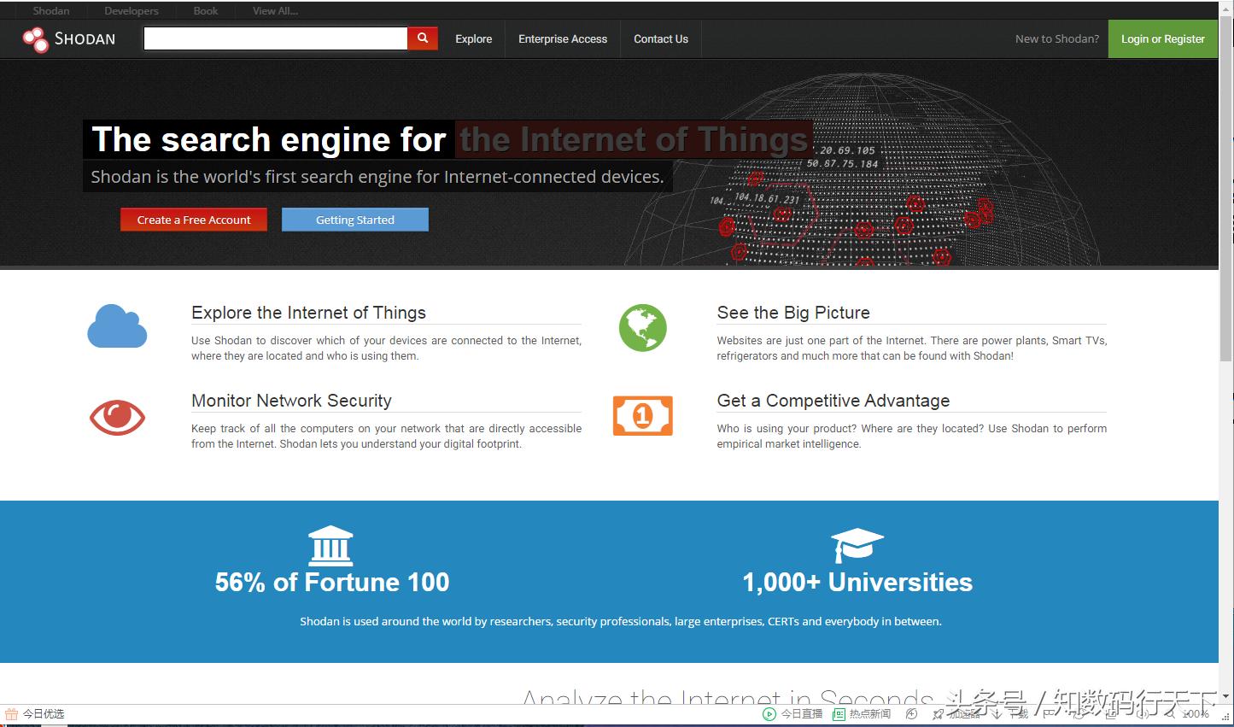
Task: Open Enterprise Access in navigation bar
Action: (563, 39)
